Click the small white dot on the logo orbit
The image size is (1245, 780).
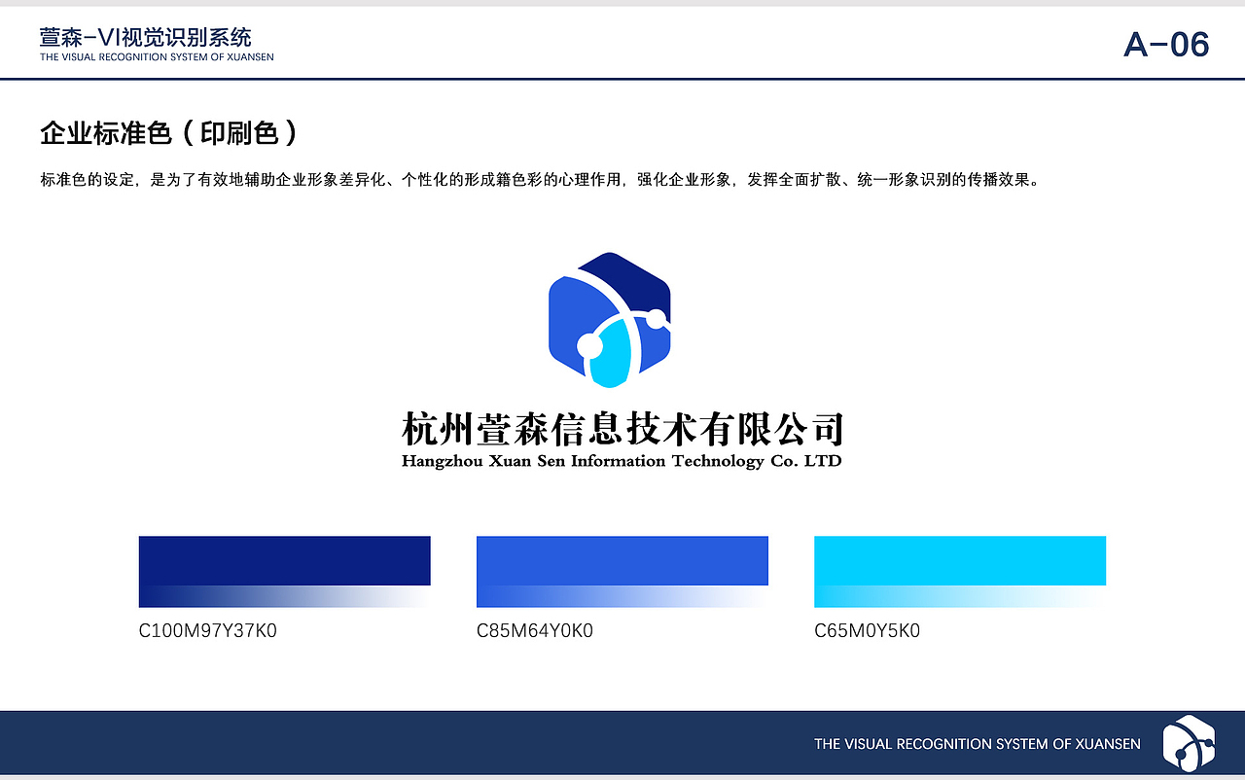[589, 344]
